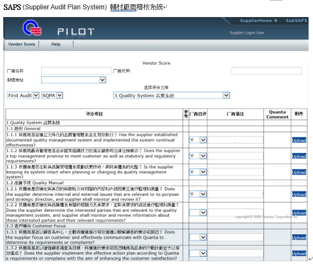This screenshot has height=265, width=313.
Task: Click the 评分项目 column header
Action: coord(94,114)
